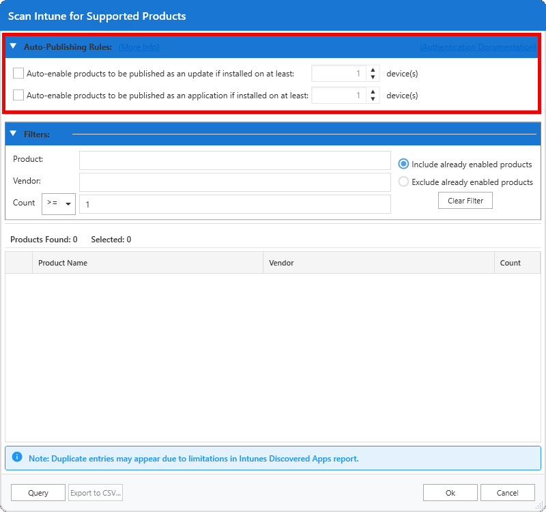Open the More Info link
546x512 pixels.
point(139,47)
